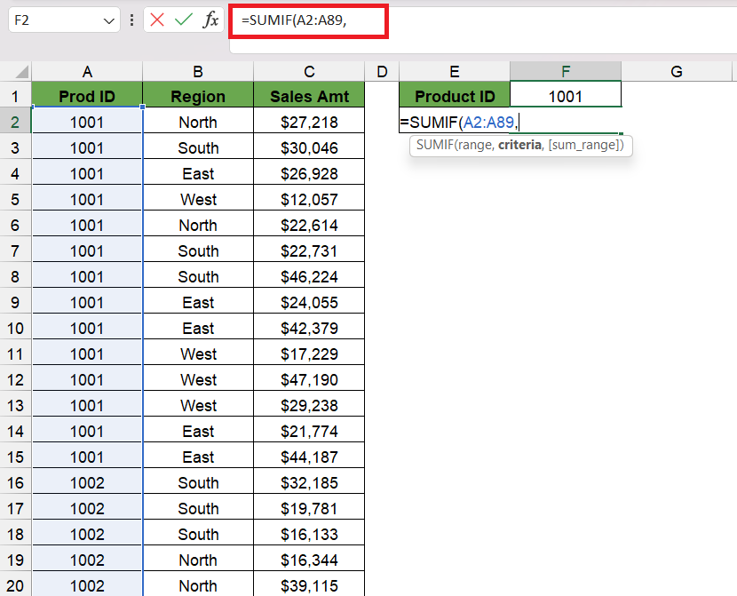Select cell with $29,238
This screenshot has height=596, width=737.
[309, 405]
